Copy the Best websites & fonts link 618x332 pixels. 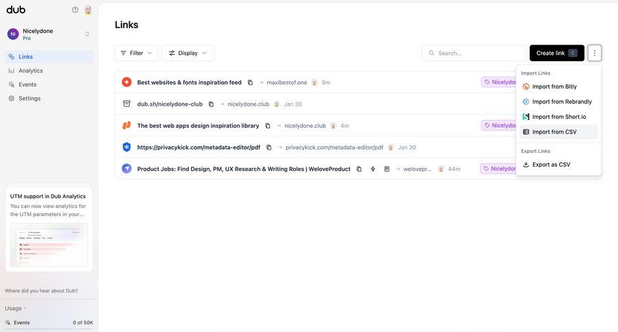pyautogui.click(x=250, y=82)
